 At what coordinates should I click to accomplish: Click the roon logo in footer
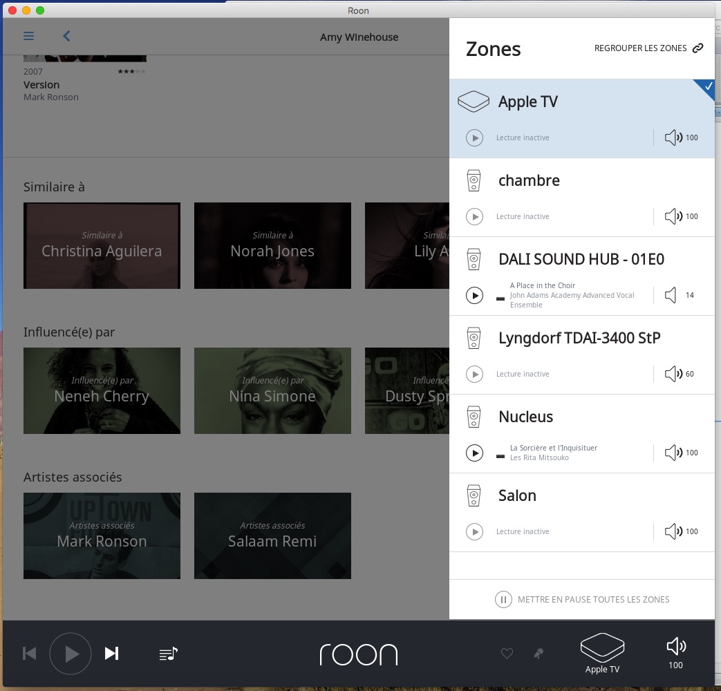coord(359,654)
